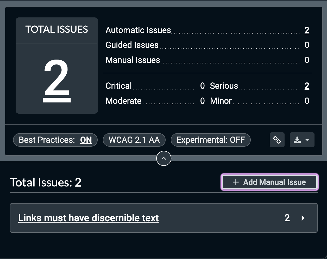Collapse the summary panel with up chevron
This screenshot has width=327, height=259.
point(164,158)
